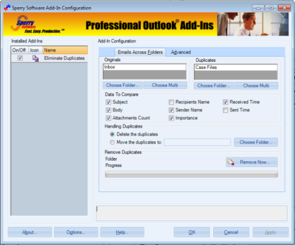
Task: Click the description text box at bottom
Action: pyautogui.click(x=192, y=213)
